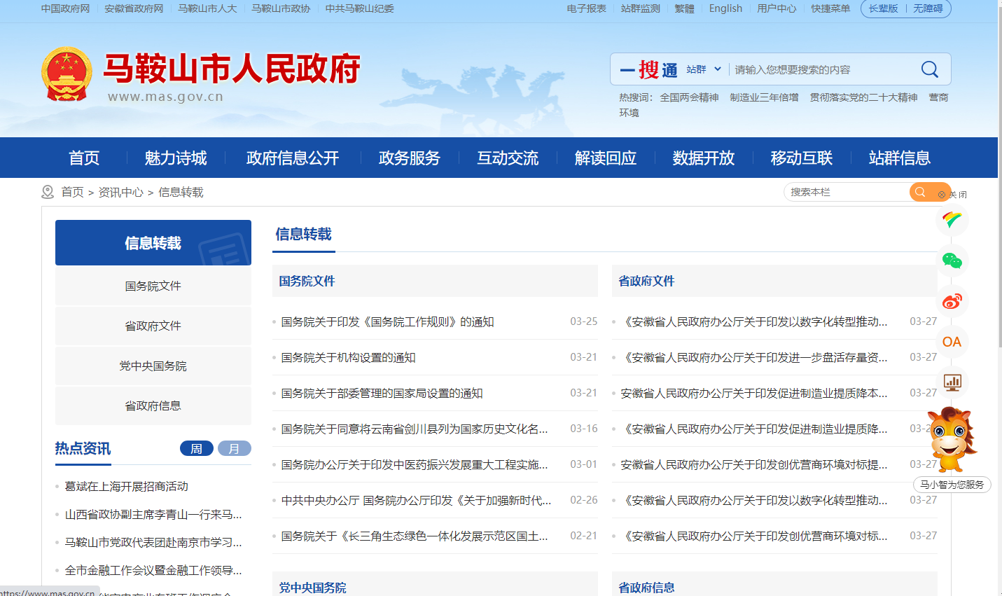Click the 信息转载 sidebar header
Viewport: 1002px width, 596px height.
pyautogui.click(x=153, y=242)
